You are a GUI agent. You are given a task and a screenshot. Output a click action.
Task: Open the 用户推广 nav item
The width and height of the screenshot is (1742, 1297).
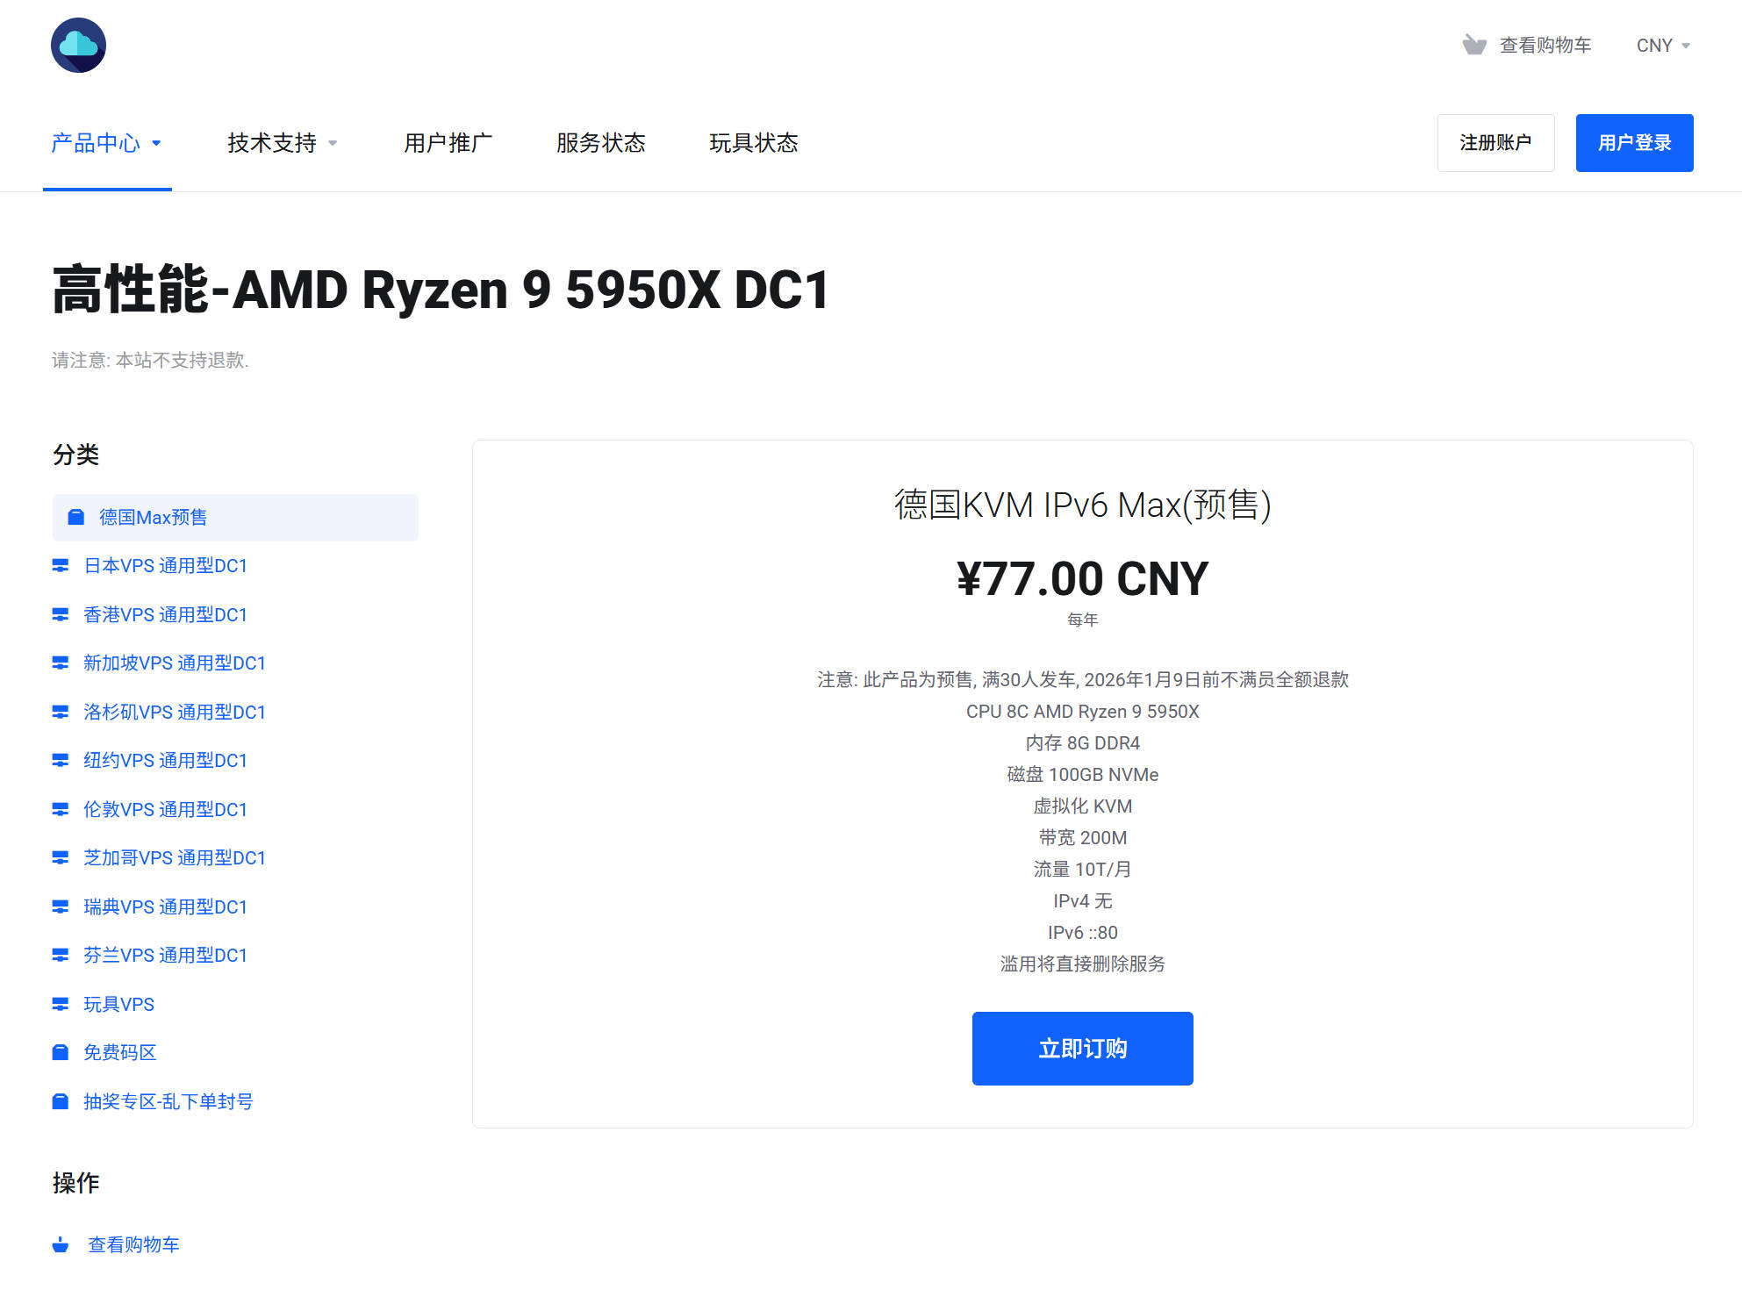coord(448,143)
